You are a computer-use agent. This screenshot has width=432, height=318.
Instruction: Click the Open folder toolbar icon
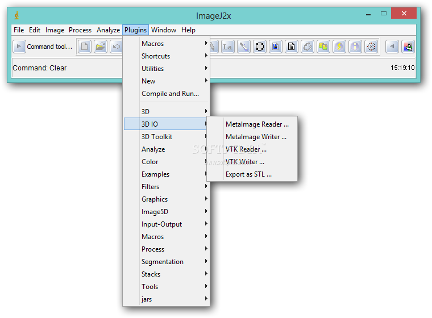pyautogui.click(x=101, y=47)
